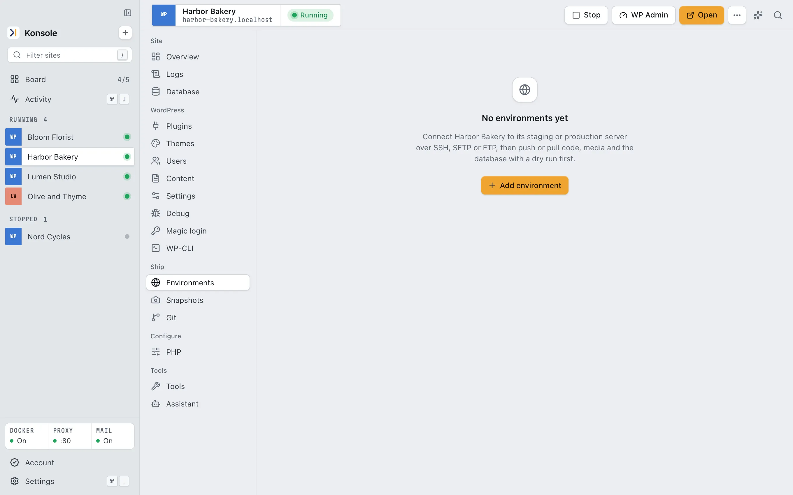
Task: Open the Account page in the sidebar
Action: click(69, 462)
